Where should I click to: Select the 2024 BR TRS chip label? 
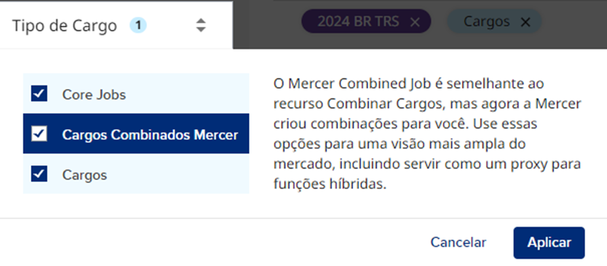tap(358, 22)
